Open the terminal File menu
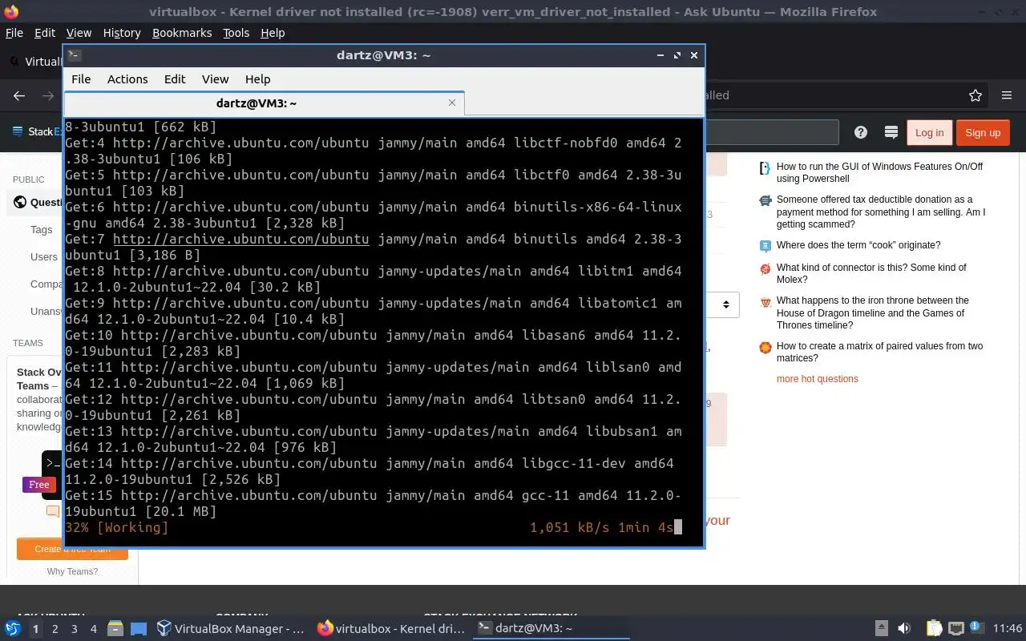 (81, 79)
